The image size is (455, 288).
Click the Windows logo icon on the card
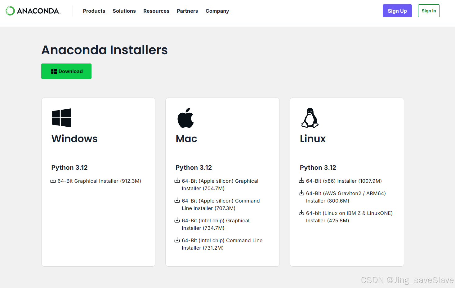(x=61, y=118)
